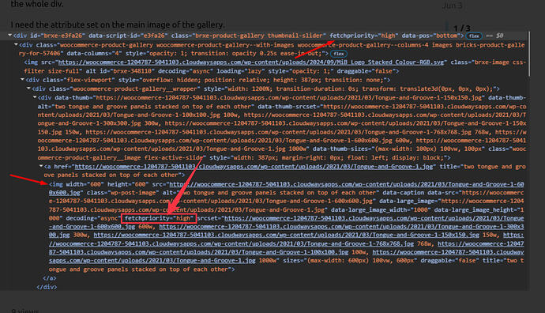Select class="flex-viewport" attribute

coord(79,80)
